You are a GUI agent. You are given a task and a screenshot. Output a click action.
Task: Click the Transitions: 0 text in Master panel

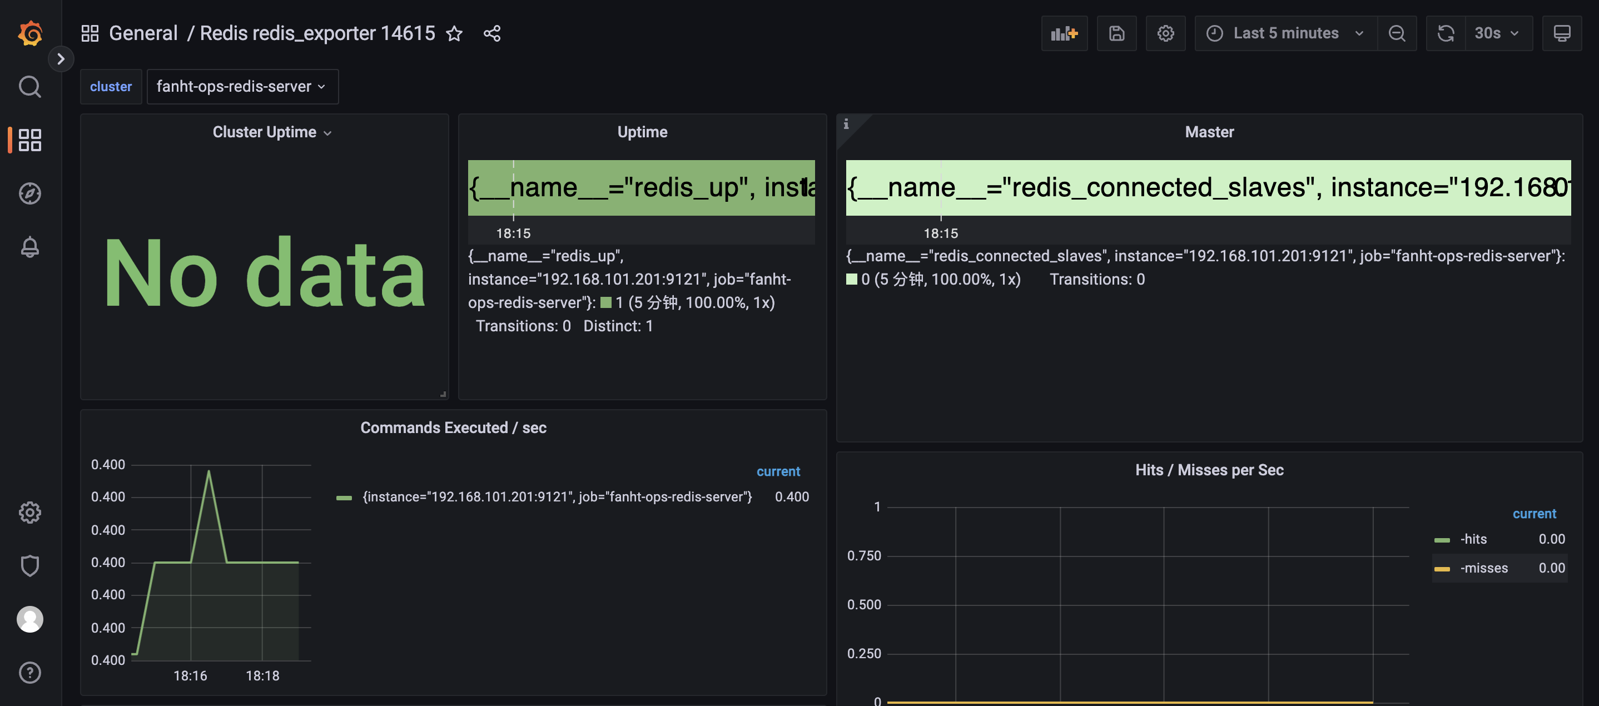point(1097,280)
